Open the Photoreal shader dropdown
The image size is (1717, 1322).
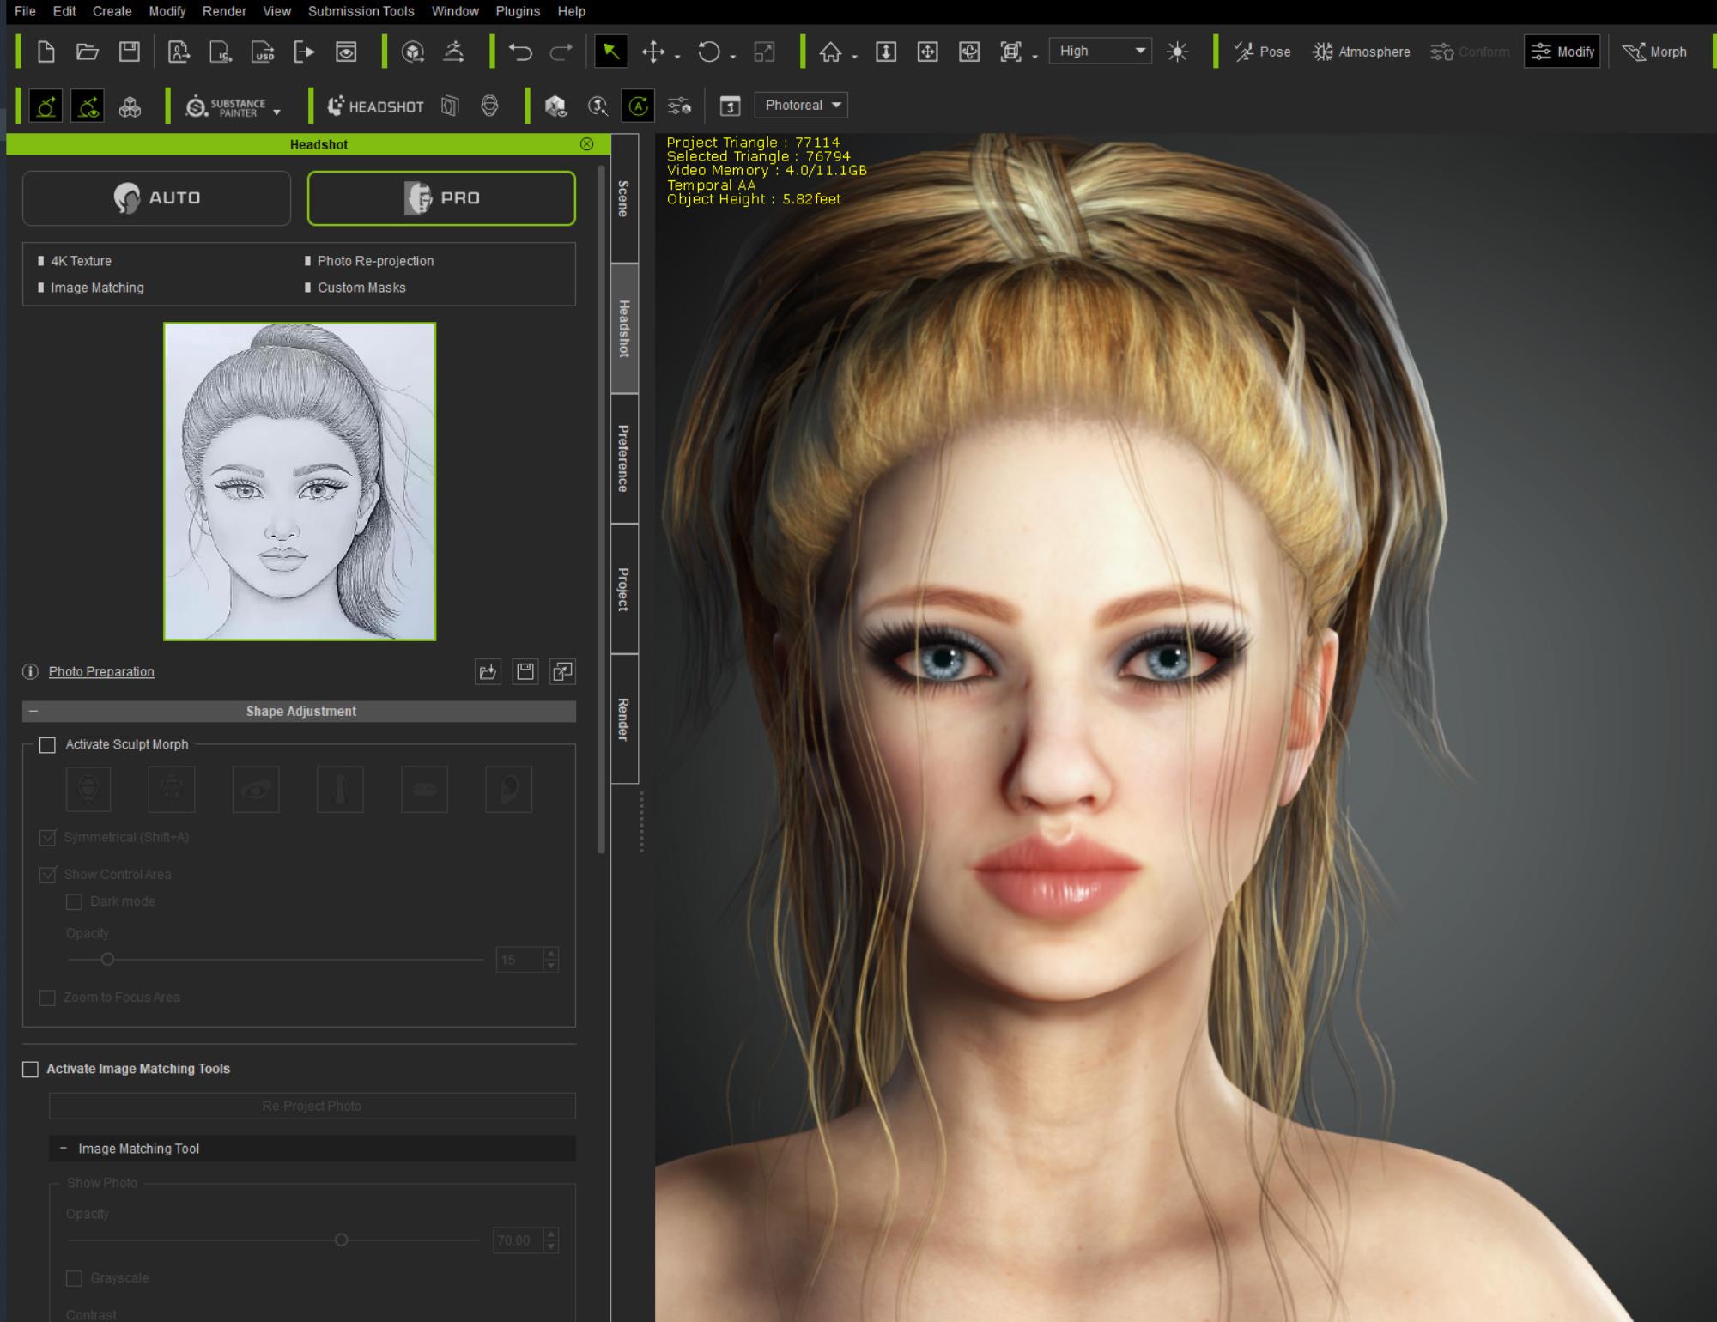pos(801,106)
